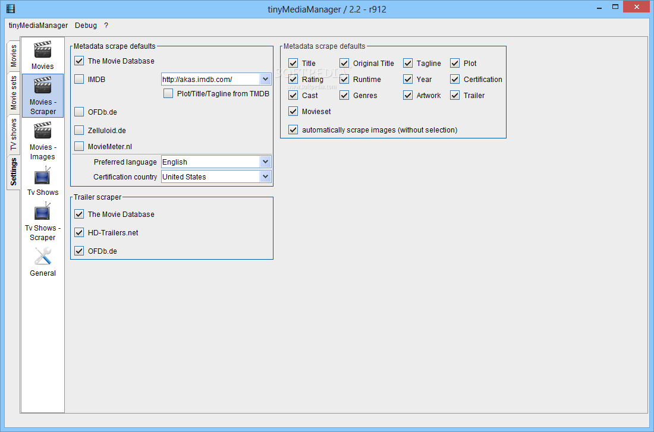
Task: Open the ? help menu
Action: point(106,26)
